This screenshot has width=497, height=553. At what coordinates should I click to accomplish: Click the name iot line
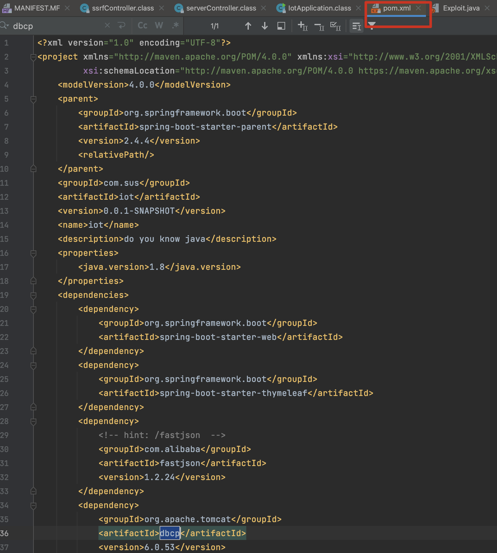[x=98, y=225]
